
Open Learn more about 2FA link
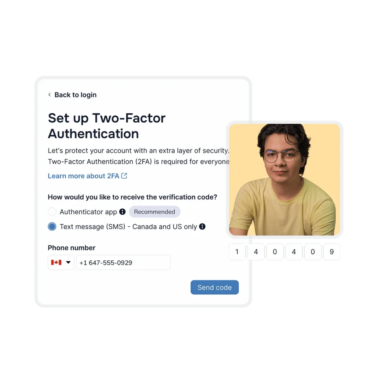tap(83, 176)
